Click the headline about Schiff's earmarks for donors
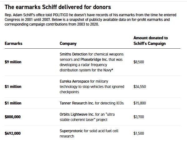This screenshot has height=145, width=187. (x=58, y=7)
